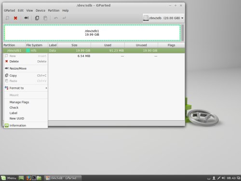
Task: Launch the terminal from the taskbar
Action: coord(34,178)
